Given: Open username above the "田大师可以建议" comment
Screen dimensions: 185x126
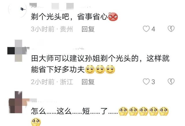Looking at the screenshot, I should 58,48.
